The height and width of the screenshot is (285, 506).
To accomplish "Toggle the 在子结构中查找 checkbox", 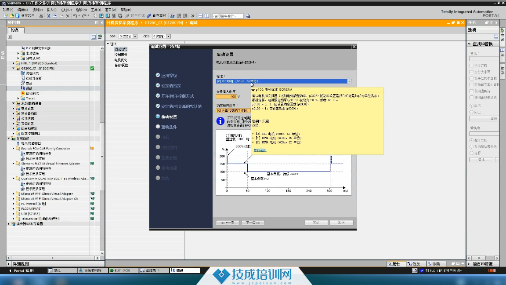I will [471, 78].
